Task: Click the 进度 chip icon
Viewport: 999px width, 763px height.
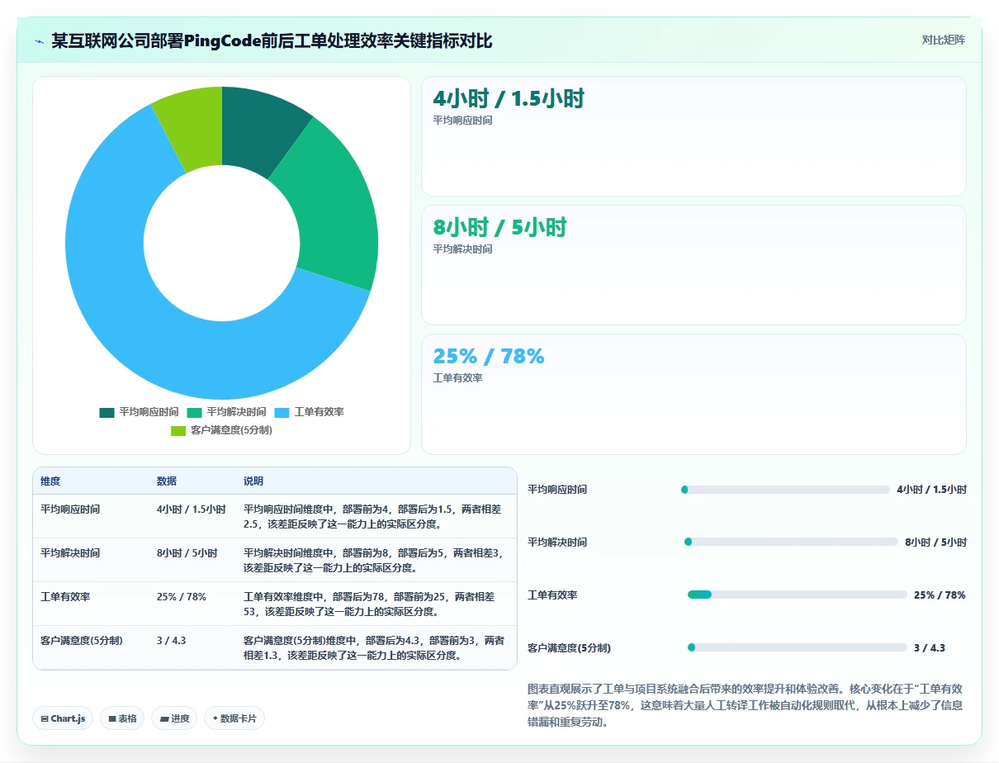Action: click(x=164, y=718)
